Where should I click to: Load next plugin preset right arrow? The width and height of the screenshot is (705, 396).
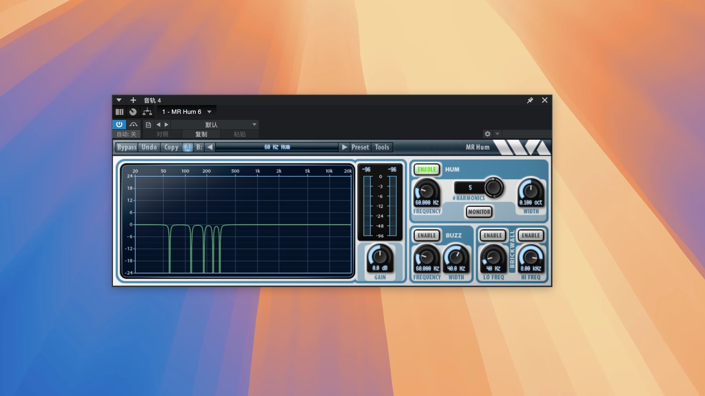click(x=344, y=147)
